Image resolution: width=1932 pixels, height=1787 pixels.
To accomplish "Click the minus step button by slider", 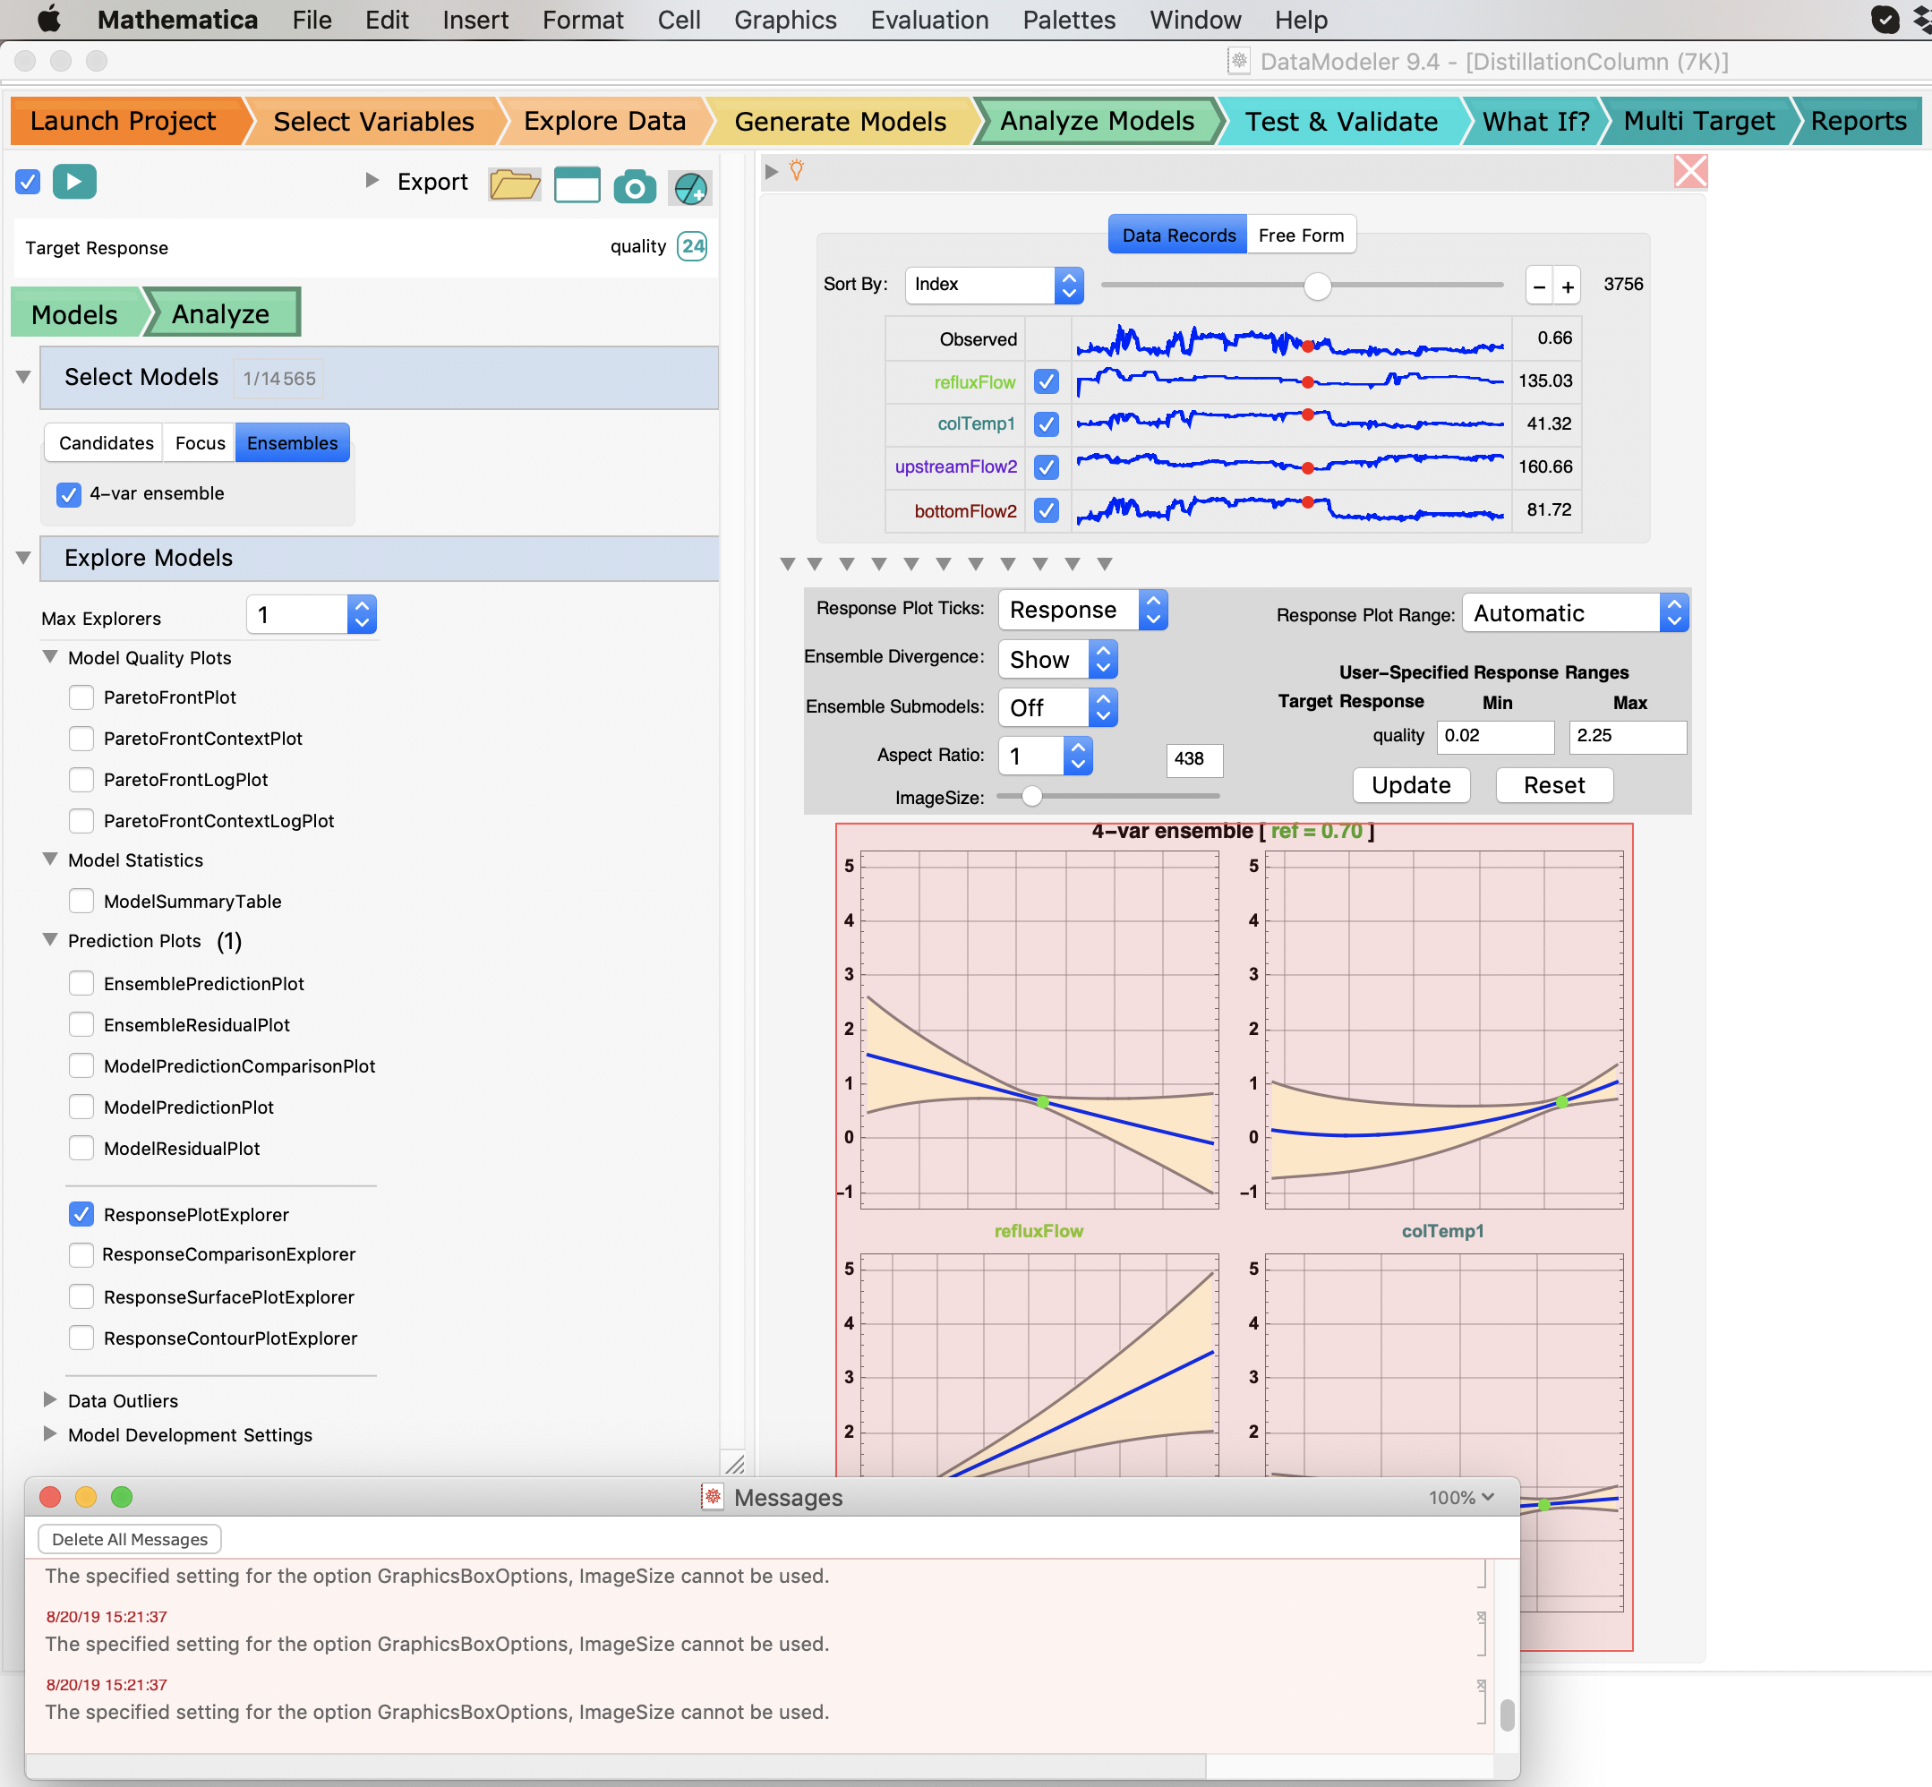I will coord(1539,286).
